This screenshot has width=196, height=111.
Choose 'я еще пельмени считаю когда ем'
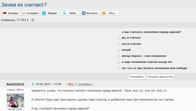(x=119, y=62)
